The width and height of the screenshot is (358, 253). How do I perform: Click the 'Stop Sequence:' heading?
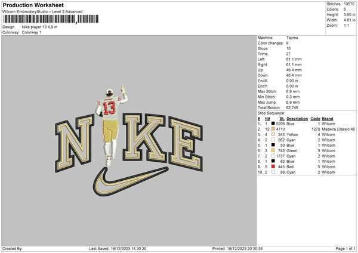click(x=271, y=113)
